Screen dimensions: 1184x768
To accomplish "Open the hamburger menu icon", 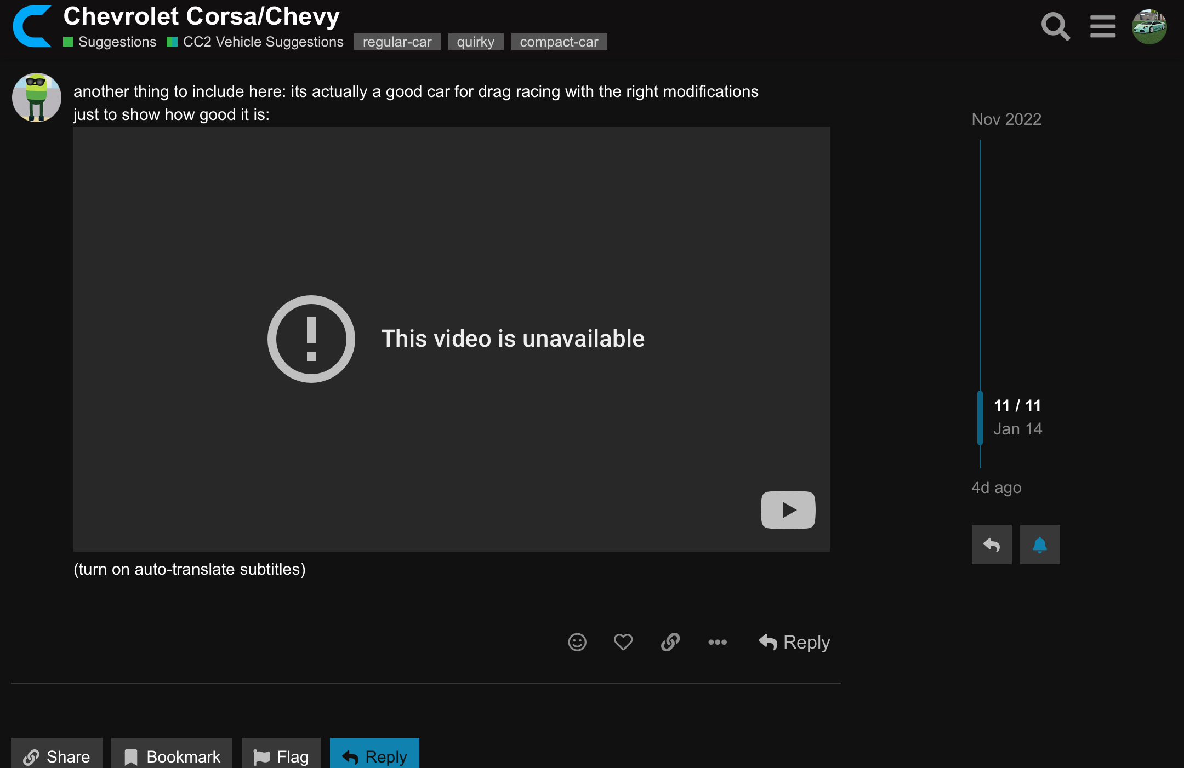I will coord(1102,26).
